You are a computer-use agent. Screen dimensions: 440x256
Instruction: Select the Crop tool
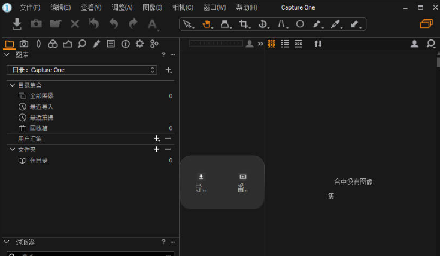[x=244, y=24]
